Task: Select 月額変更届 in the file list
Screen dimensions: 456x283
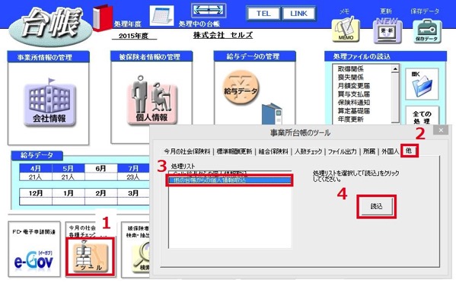Action: 354,86
